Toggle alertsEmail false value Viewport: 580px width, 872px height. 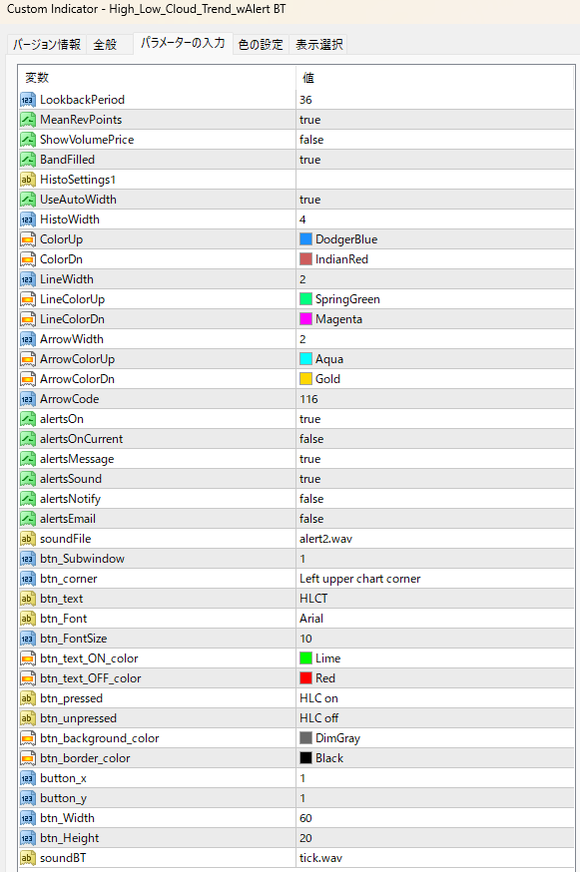click(x=435, y=519)
